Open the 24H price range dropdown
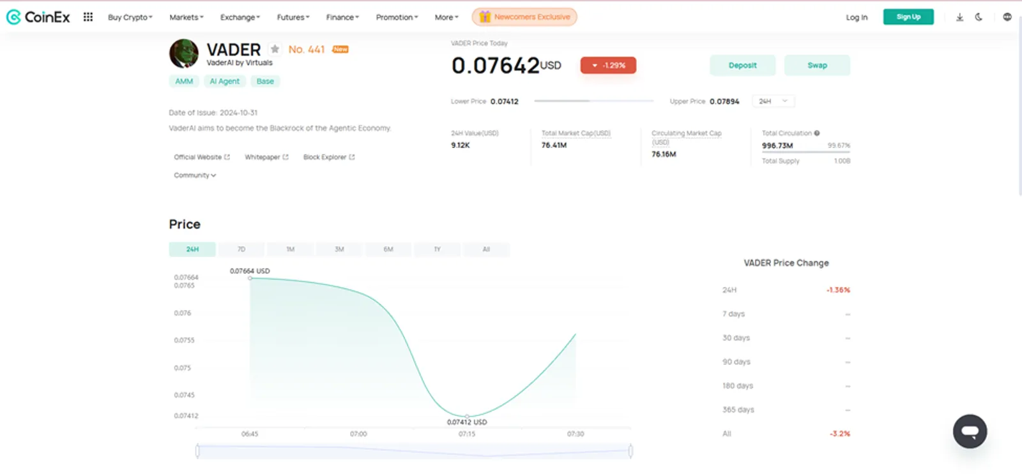 click(774, 101)
